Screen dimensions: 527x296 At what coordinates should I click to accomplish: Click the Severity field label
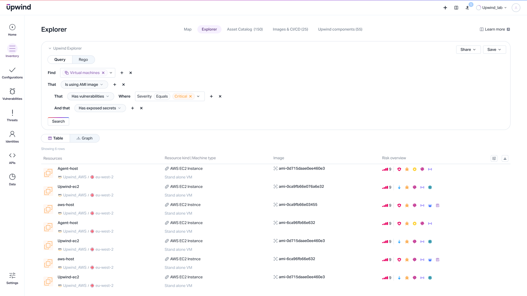click(144, 96)
